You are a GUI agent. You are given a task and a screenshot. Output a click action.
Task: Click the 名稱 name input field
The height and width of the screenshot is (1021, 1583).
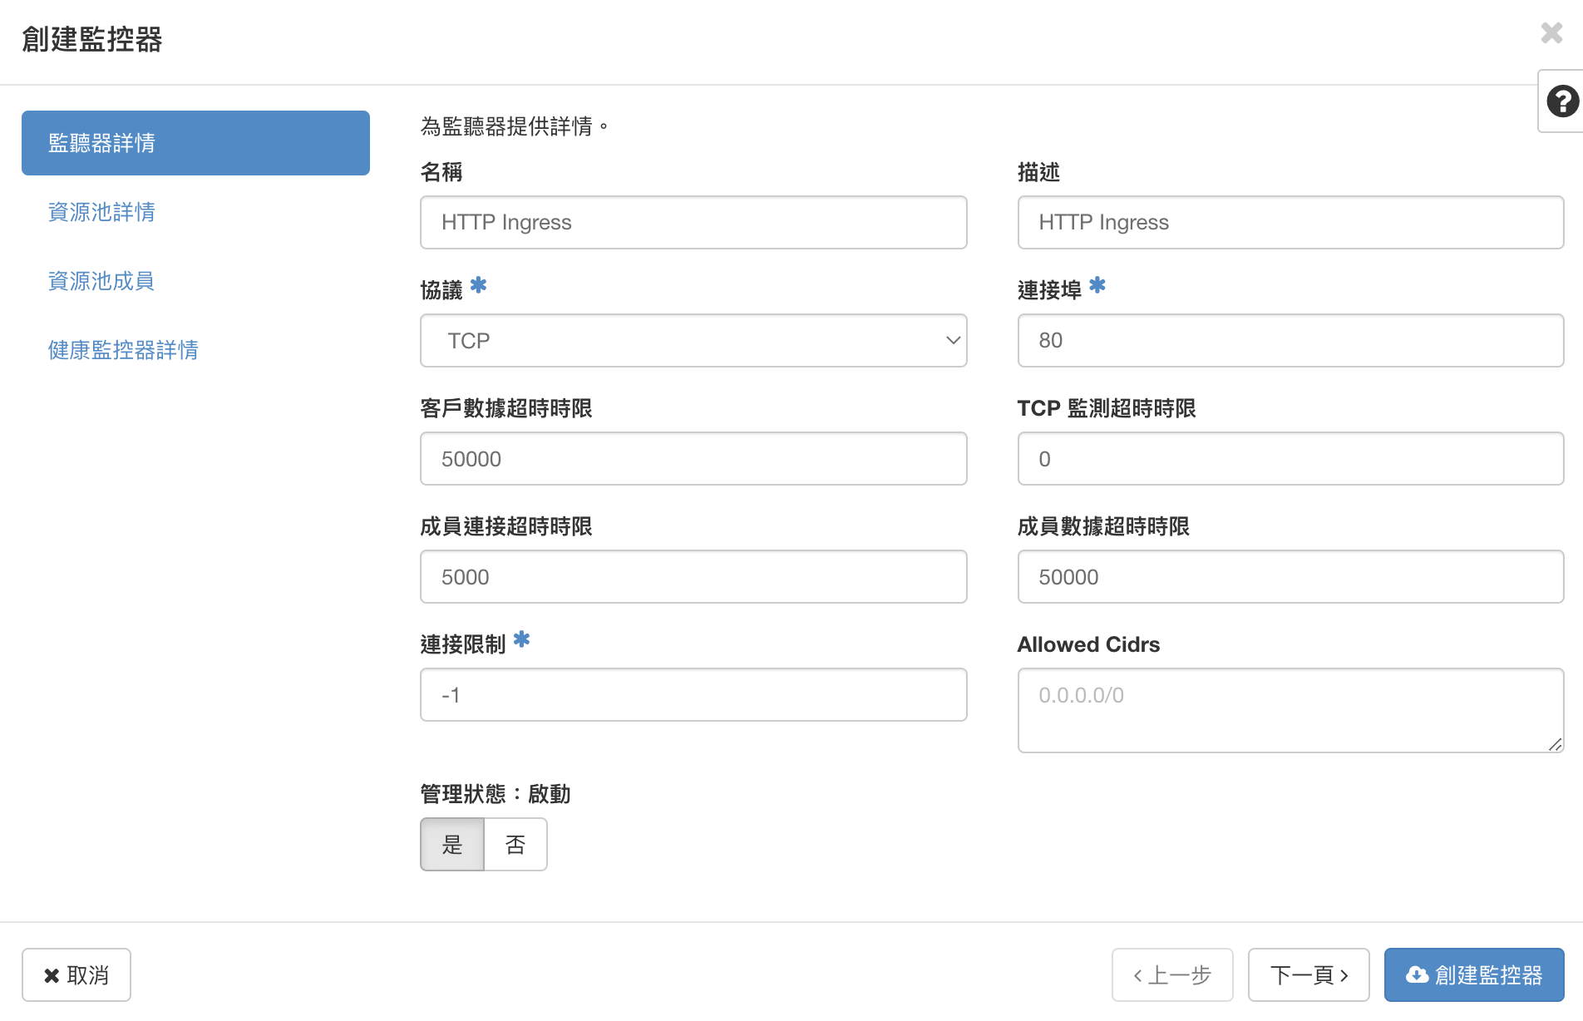(693, 223)
